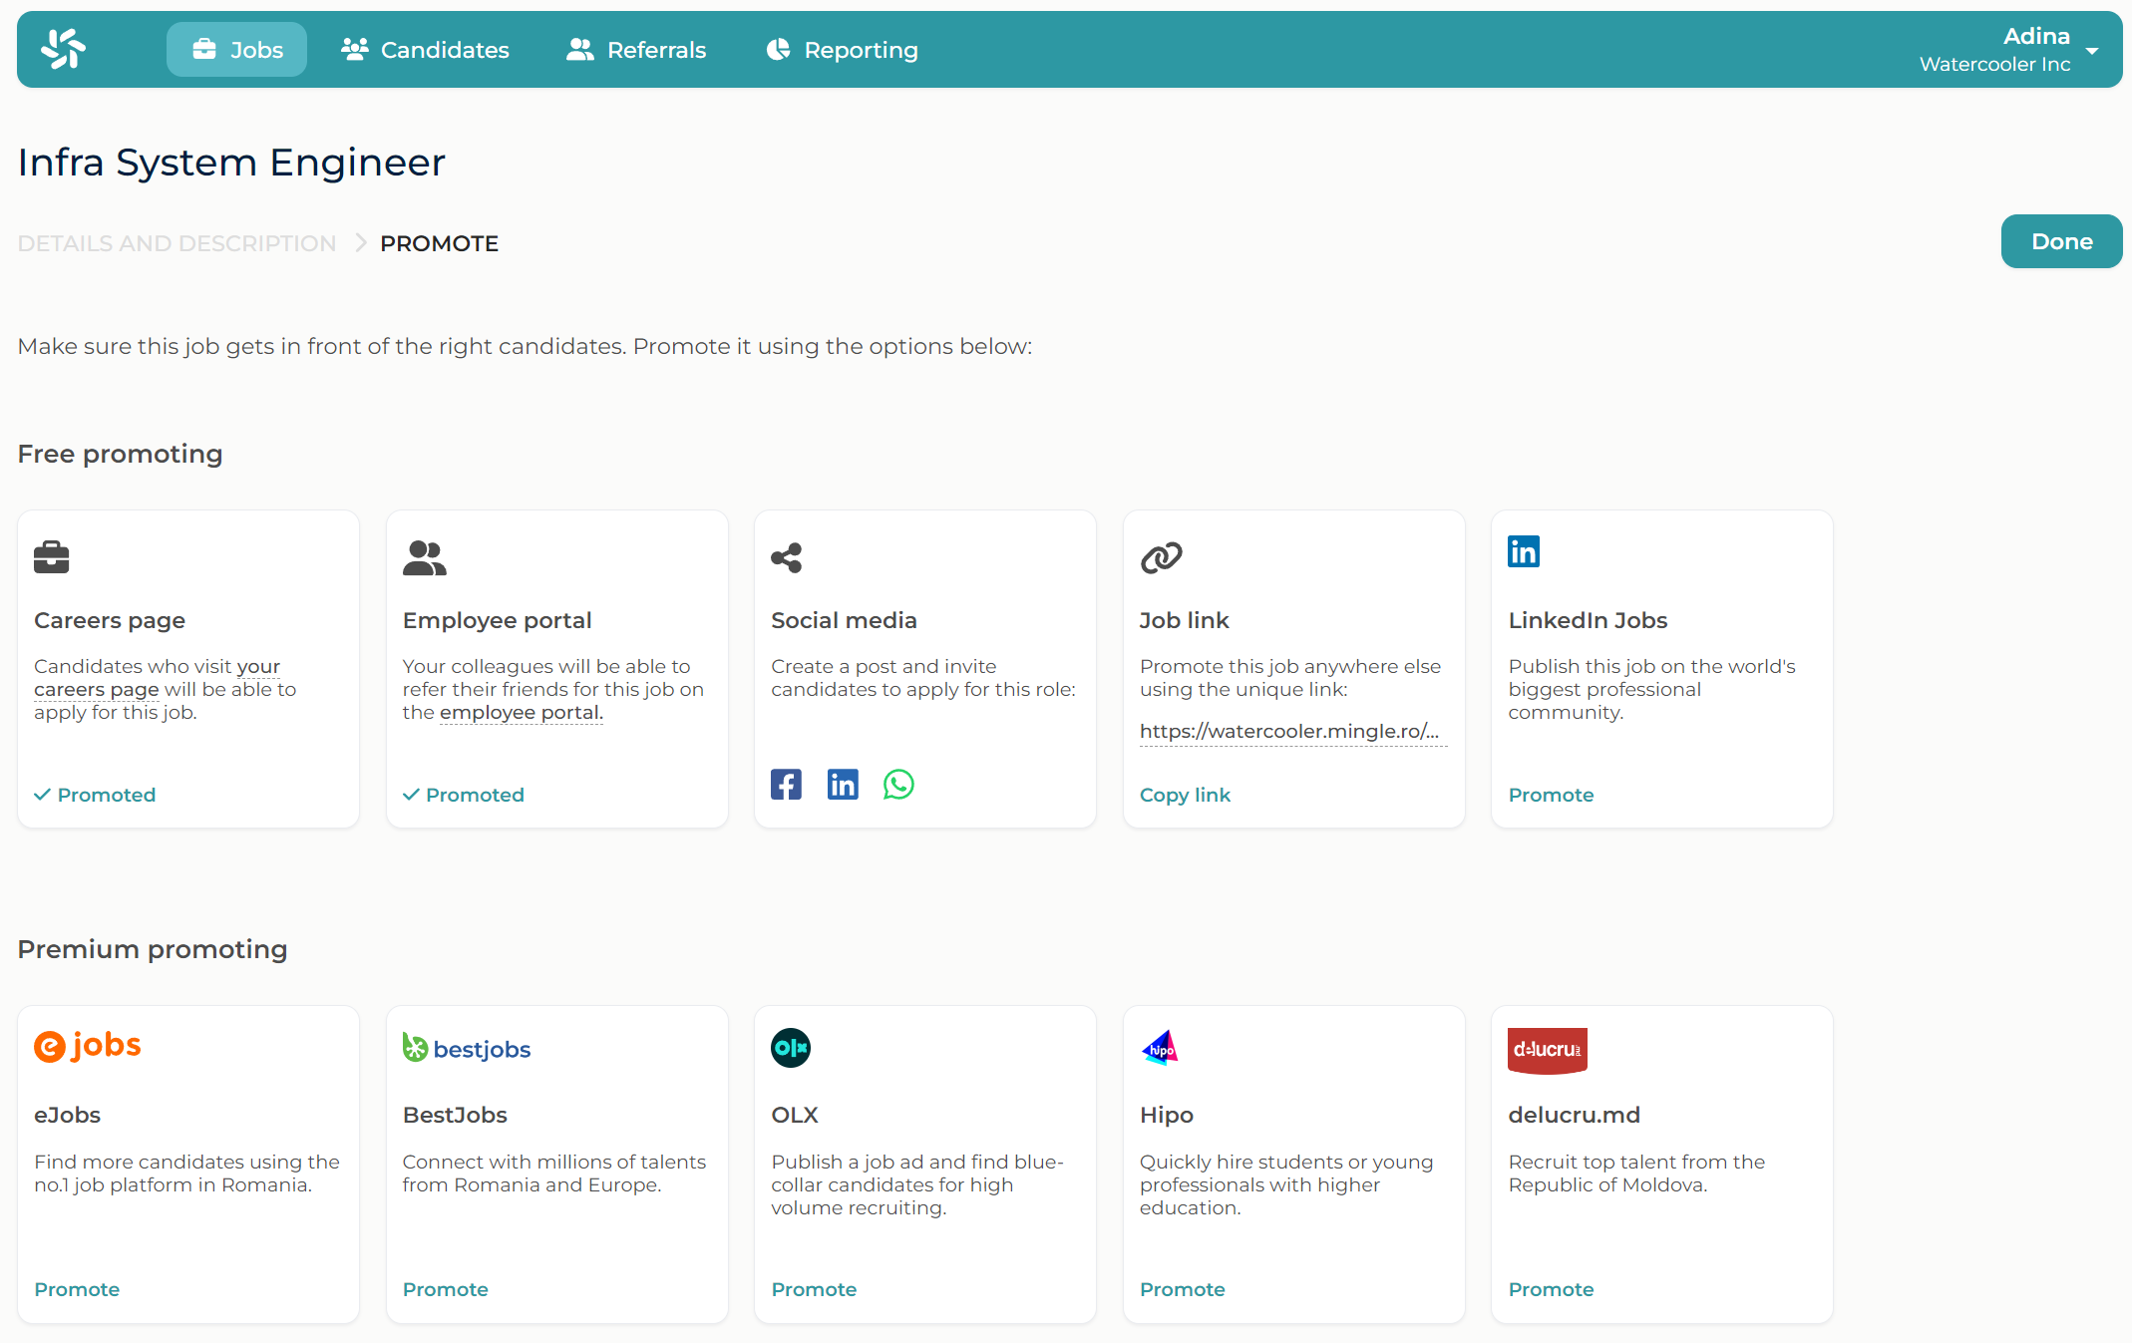
Task: Click the BestJobs card title
Action: pos(455,1115)
